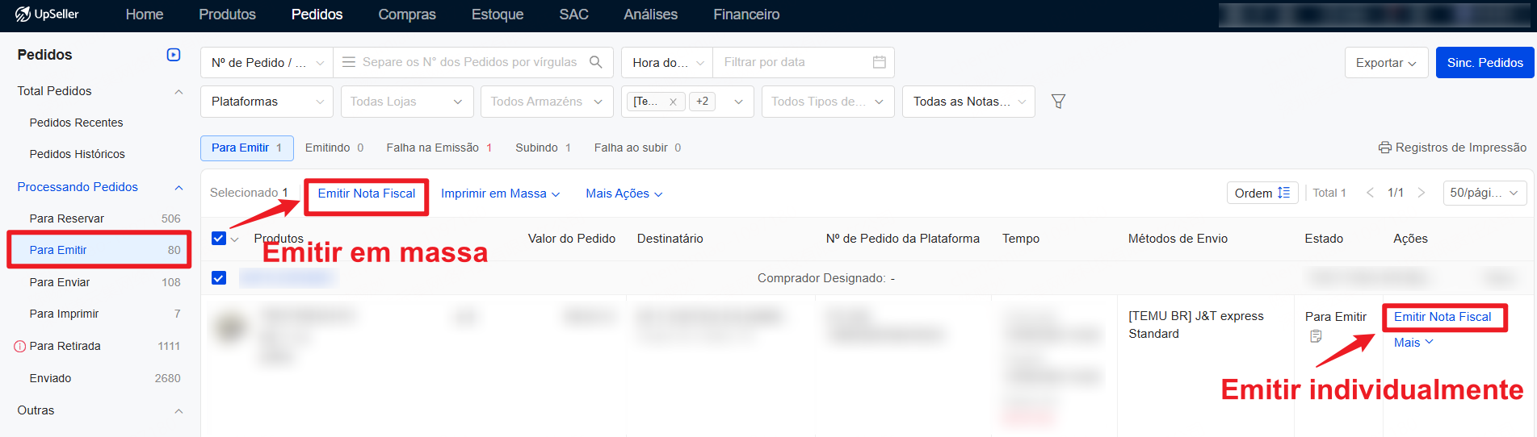Select Para Retirada in sidebar
The width and height of the screenshot is (1537, 437).
(99, 346)
